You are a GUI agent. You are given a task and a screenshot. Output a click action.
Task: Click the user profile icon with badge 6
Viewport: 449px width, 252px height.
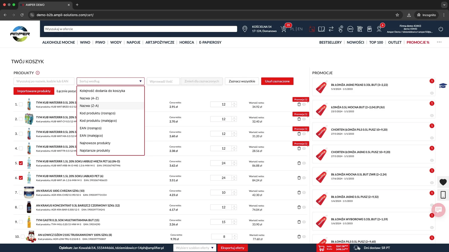[x=379, y=29]
